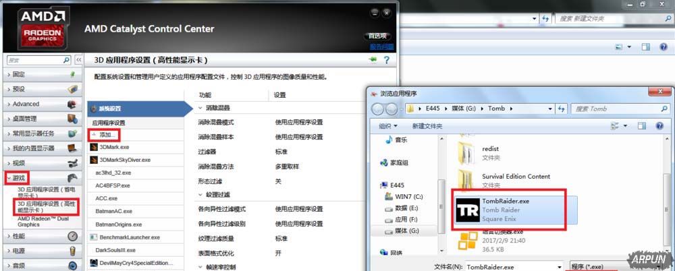Viewport: 675px width, 271px height.
Task: Click the Advanced row icon
Action: point(72,104)
